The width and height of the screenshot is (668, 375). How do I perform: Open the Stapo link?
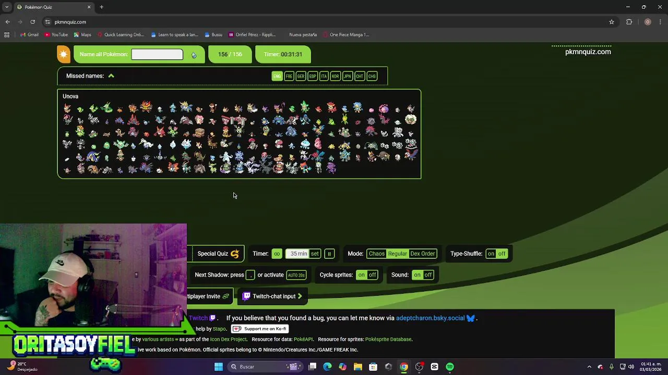[219, 329]
